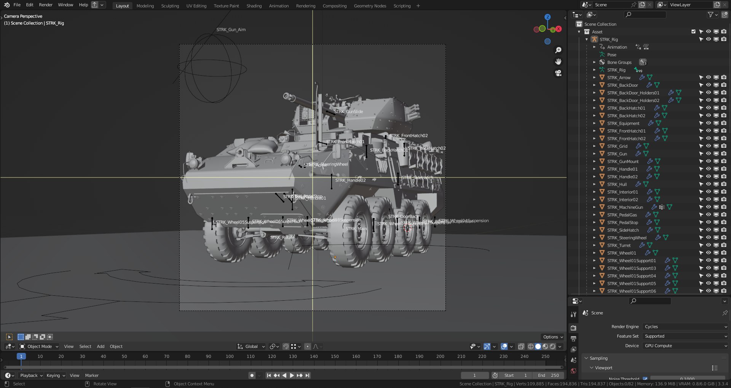Select material preview shading icon
The height and width of the screenshot is (388, 731).
pos(545,346)
